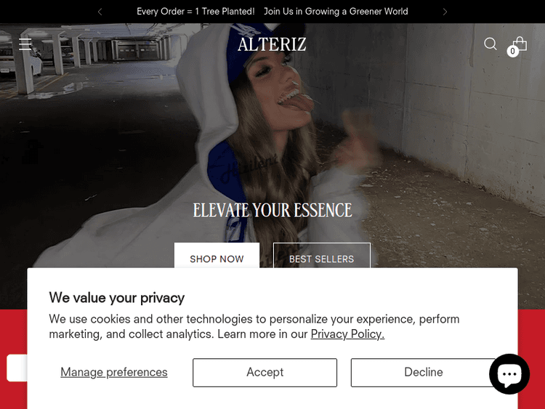Click the ELEVATE YOUR ESSENCE heading
The width and height of the screenshot is (545, 409).
(x=272, y=210)
